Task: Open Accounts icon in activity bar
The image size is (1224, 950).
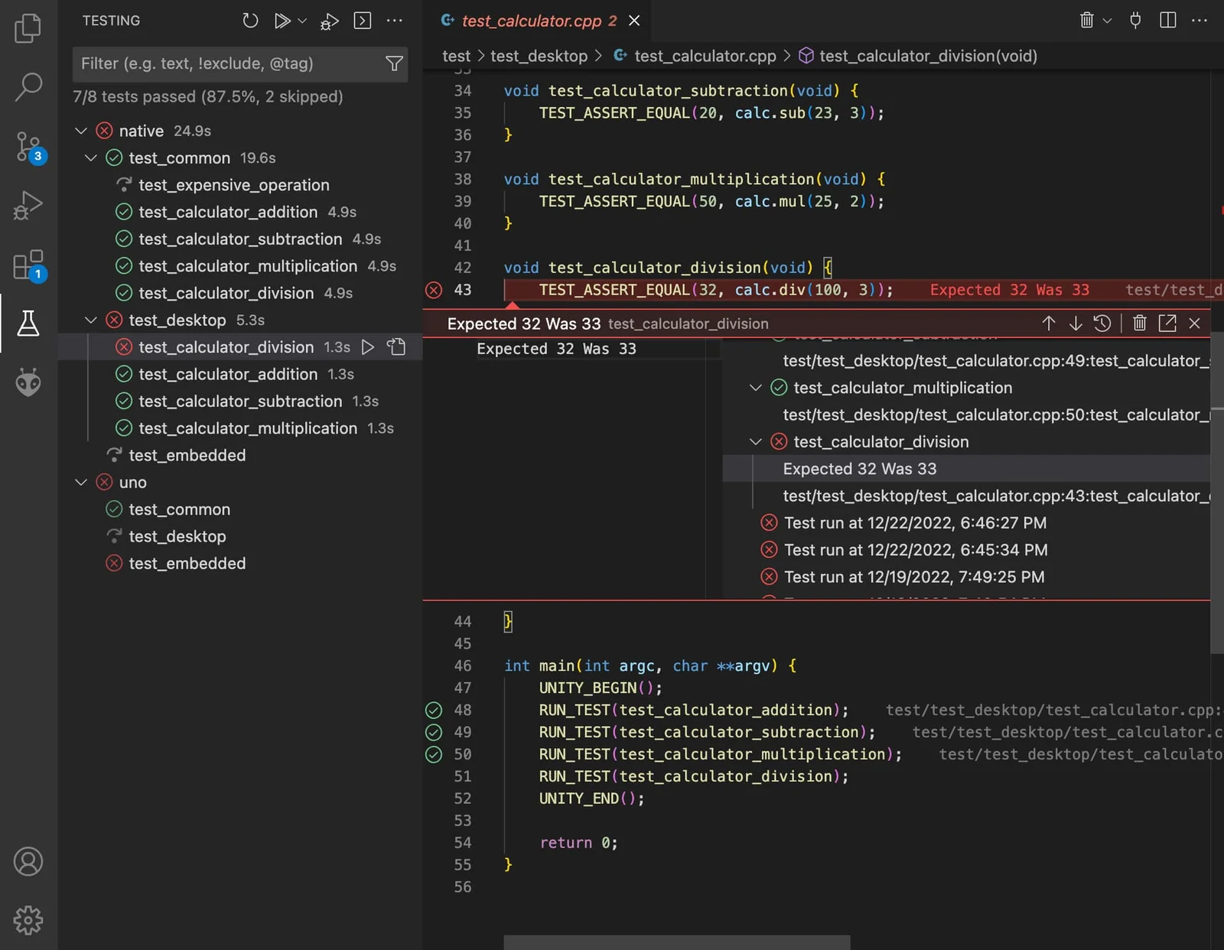Action: click(28, 861)
